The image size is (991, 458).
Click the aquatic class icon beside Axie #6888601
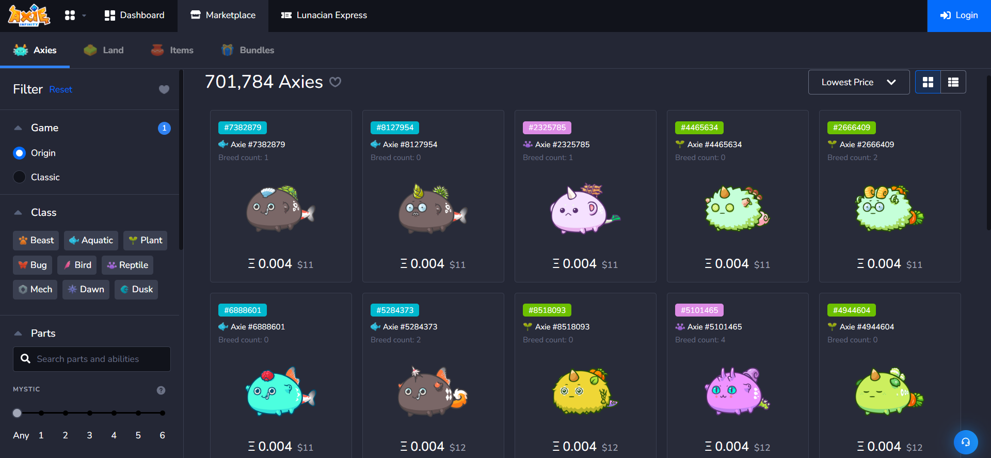pos(223,326)
